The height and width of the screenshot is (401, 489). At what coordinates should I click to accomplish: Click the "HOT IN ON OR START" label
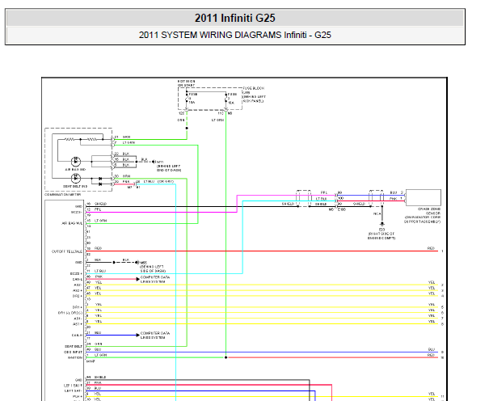click(187, 83)
